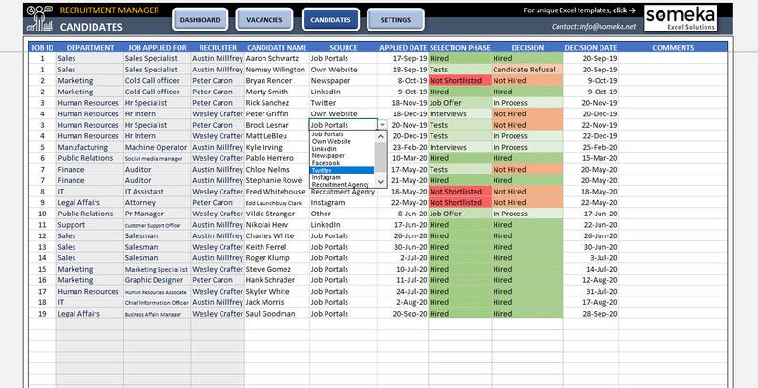Select Attorney job applied cell
758x388 pixels.
(x=158, y=203)
